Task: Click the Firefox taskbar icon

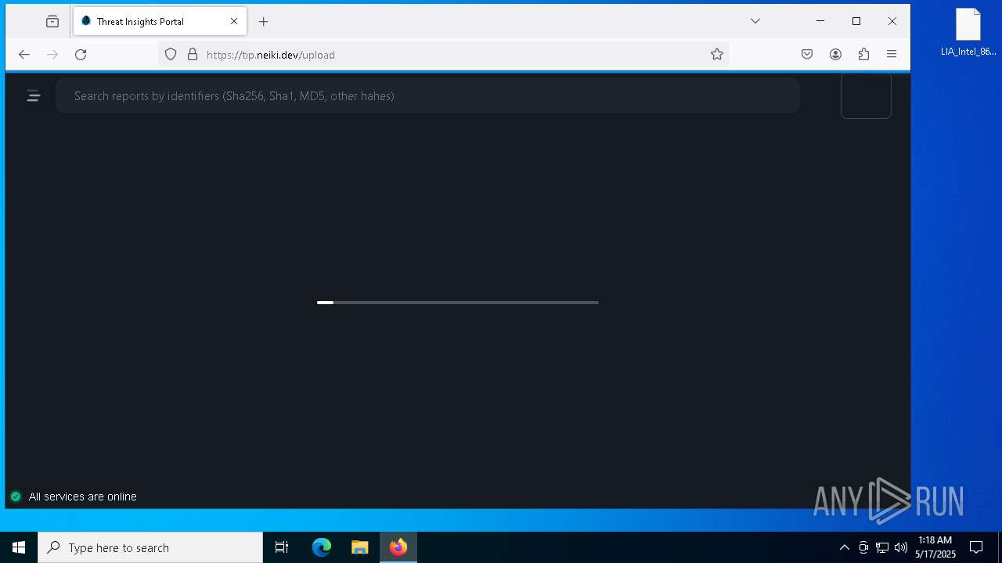Action: click(x=398, y=547)
